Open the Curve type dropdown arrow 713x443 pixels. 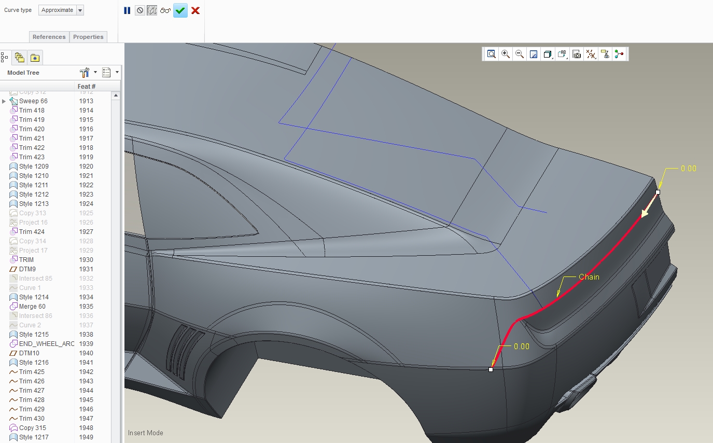pos(80,10)
